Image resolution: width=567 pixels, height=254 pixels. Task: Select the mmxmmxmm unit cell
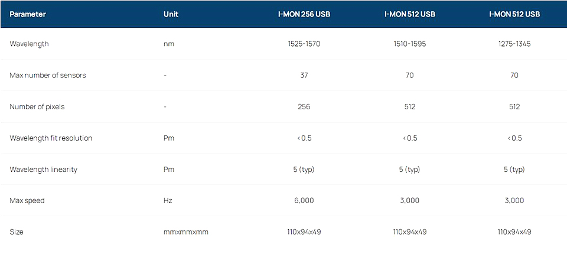186,232
